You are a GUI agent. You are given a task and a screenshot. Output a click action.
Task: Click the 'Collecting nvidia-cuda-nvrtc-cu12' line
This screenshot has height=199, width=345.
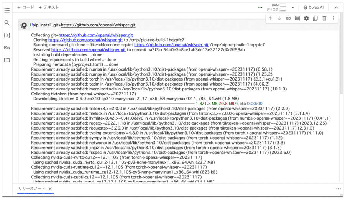pyautogui.click(x=117, y=157)
